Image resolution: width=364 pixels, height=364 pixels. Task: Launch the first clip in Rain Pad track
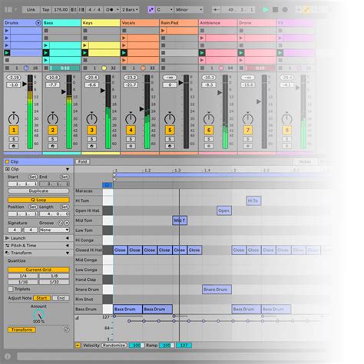coord(163,31)
